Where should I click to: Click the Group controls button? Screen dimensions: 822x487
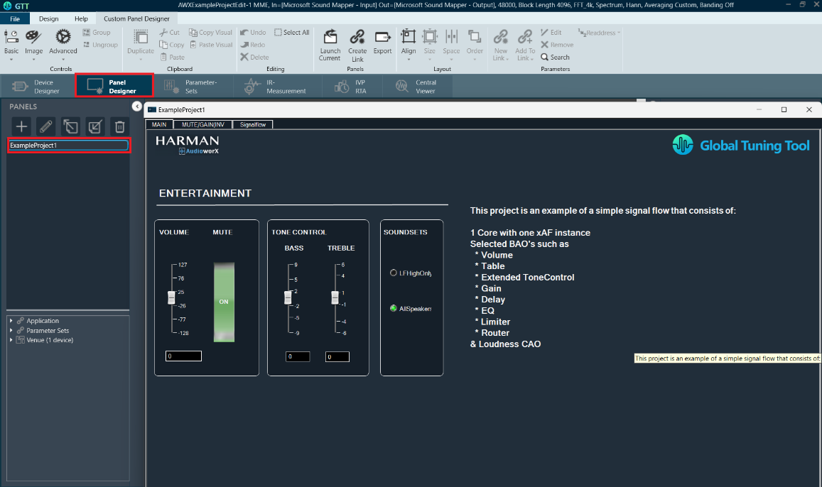[x=97, y=33]
